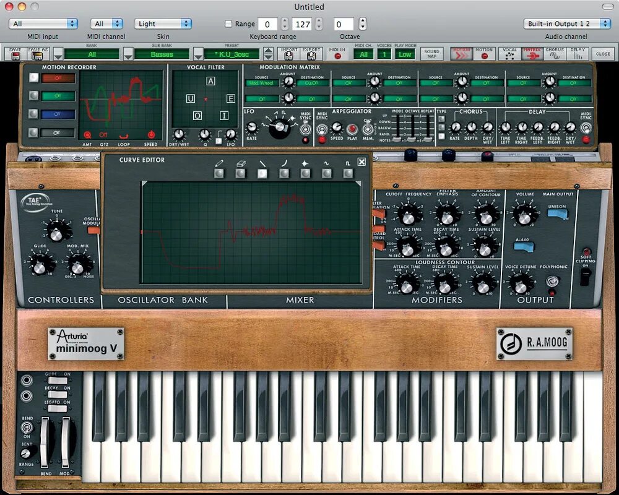Toggle the Delay MIDI Sync switch

pyautogui.click(x=586, y=128)
